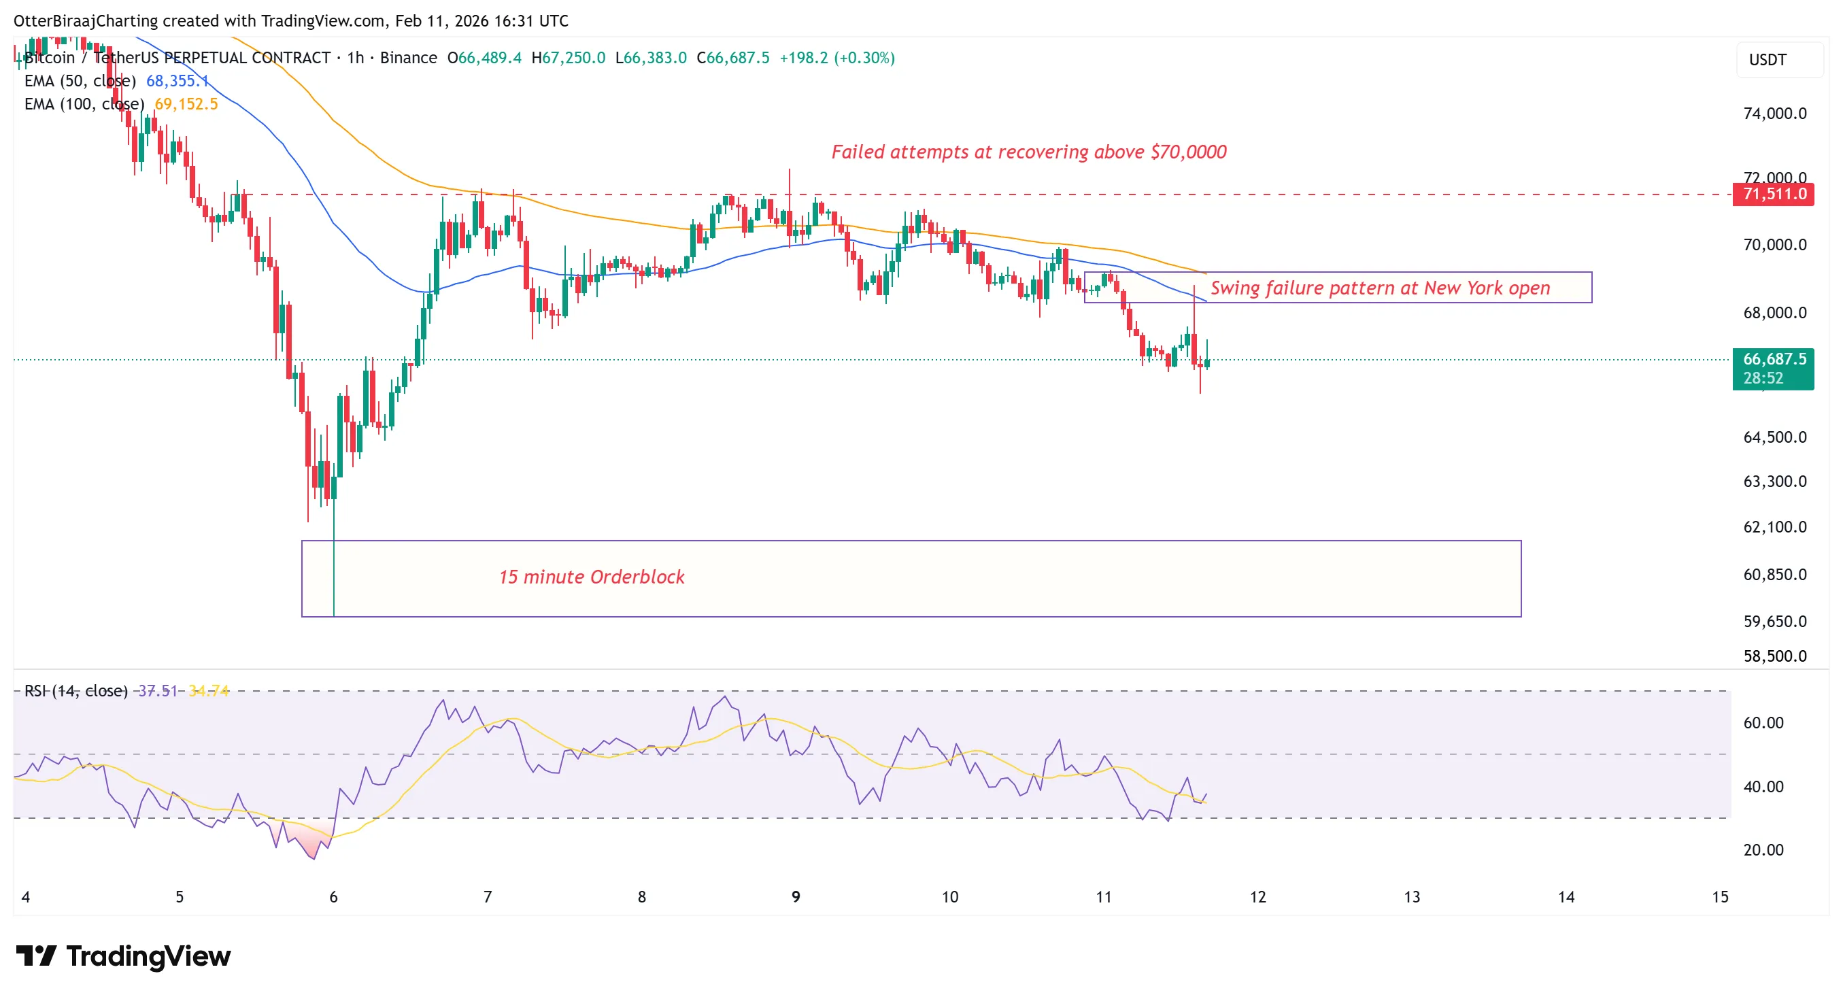Click the green 66,687.5 current price tag
The height and width of the screenshot is (997, 1843).
1774,360
